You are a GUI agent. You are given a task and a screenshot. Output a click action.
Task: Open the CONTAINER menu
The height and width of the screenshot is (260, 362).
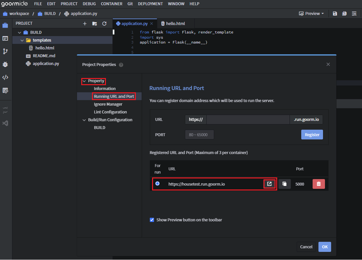pos(111,4)
